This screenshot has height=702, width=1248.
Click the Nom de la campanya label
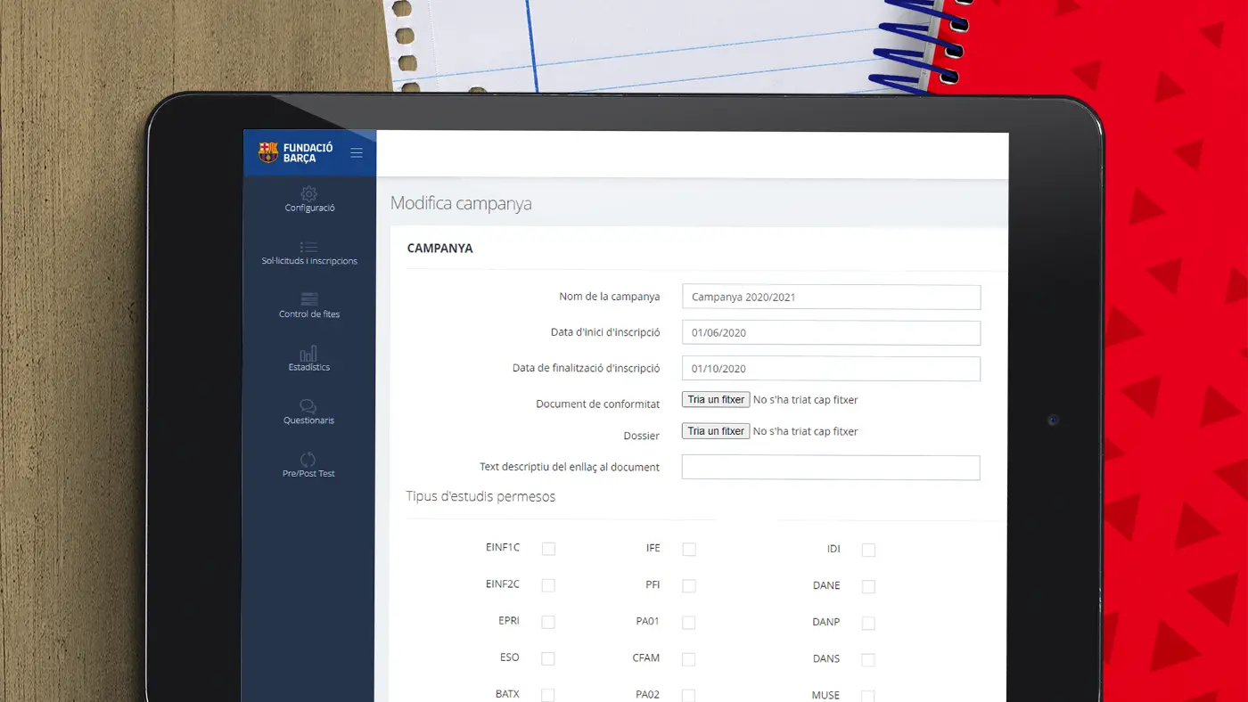coord(610,297)
